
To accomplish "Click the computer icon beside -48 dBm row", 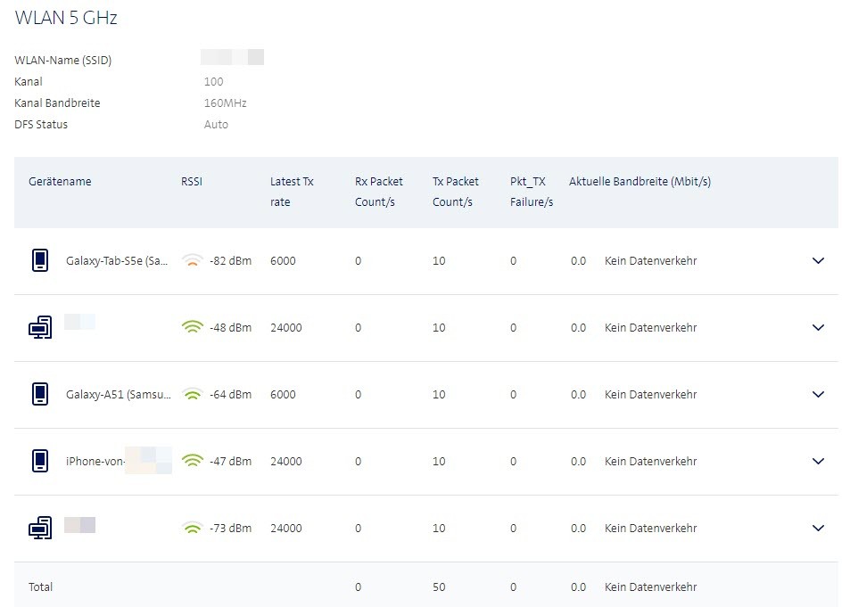I will tap(39, 328).
